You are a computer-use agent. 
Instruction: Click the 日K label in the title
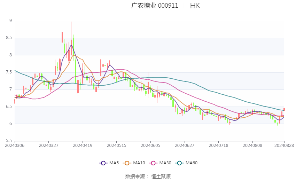point(195,6)
